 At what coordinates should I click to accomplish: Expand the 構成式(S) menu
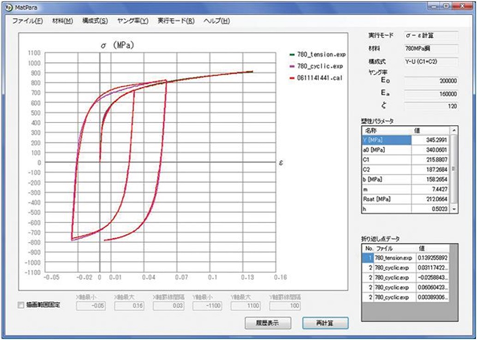[x=95, y=21]
